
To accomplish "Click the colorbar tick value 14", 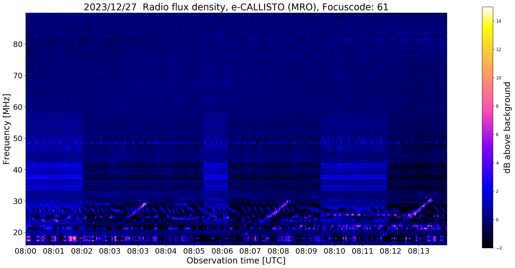I will click(498, 21).
